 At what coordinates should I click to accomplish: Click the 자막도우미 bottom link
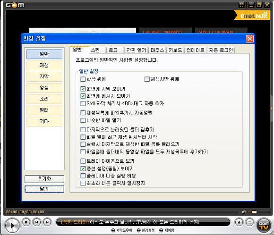pyautogui.click(x=122, y=230)
